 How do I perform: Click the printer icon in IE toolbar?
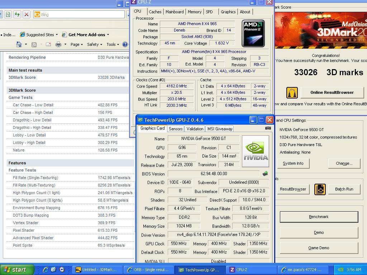(x=58, y=44)
